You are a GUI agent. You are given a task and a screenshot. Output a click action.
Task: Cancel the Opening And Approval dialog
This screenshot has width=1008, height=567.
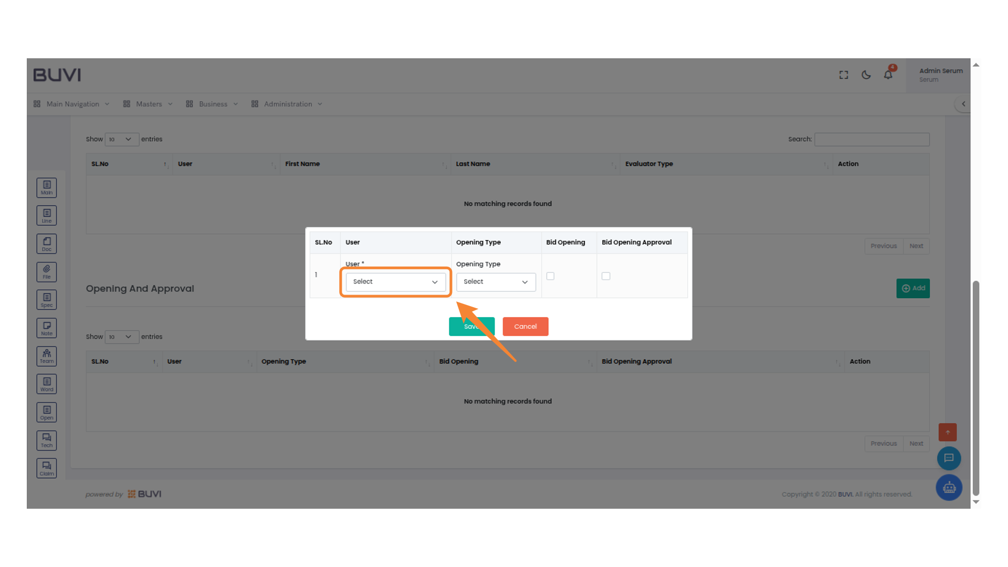[x=525, y=326]
